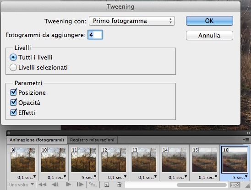251x190 pixels.
Task: Select the Tutti i livelli radio button
Action: point(13,57)
